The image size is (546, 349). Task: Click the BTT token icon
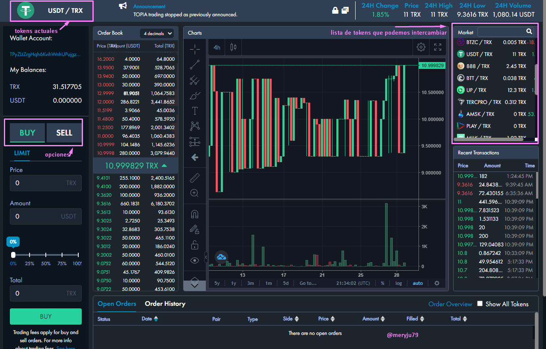461,78
